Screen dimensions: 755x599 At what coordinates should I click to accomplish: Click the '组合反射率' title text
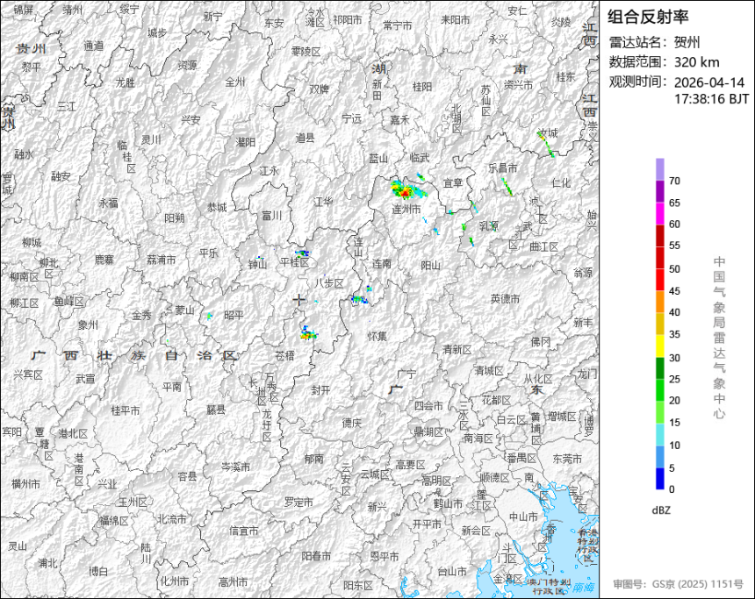(x=648, y=17)
